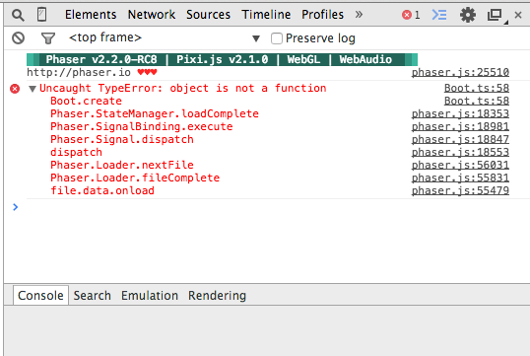Open Boot.ts:58 link on Boot.create row
Screen dimensions: 530x356
[477, 102]
